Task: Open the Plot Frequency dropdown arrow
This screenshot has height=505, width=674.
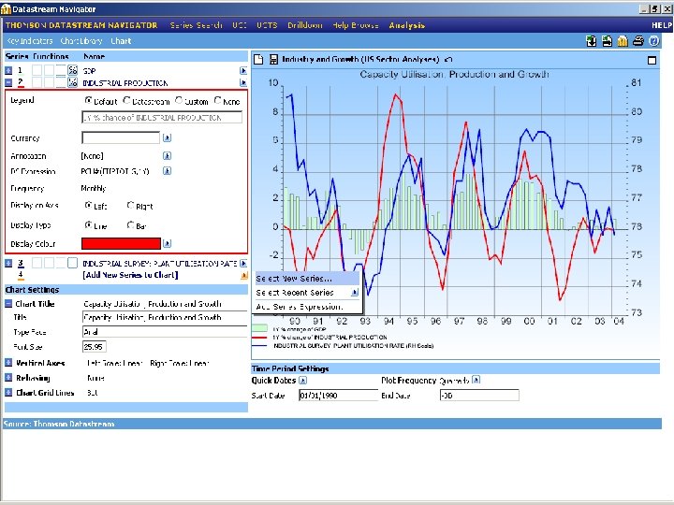Action: coord(476,380)
